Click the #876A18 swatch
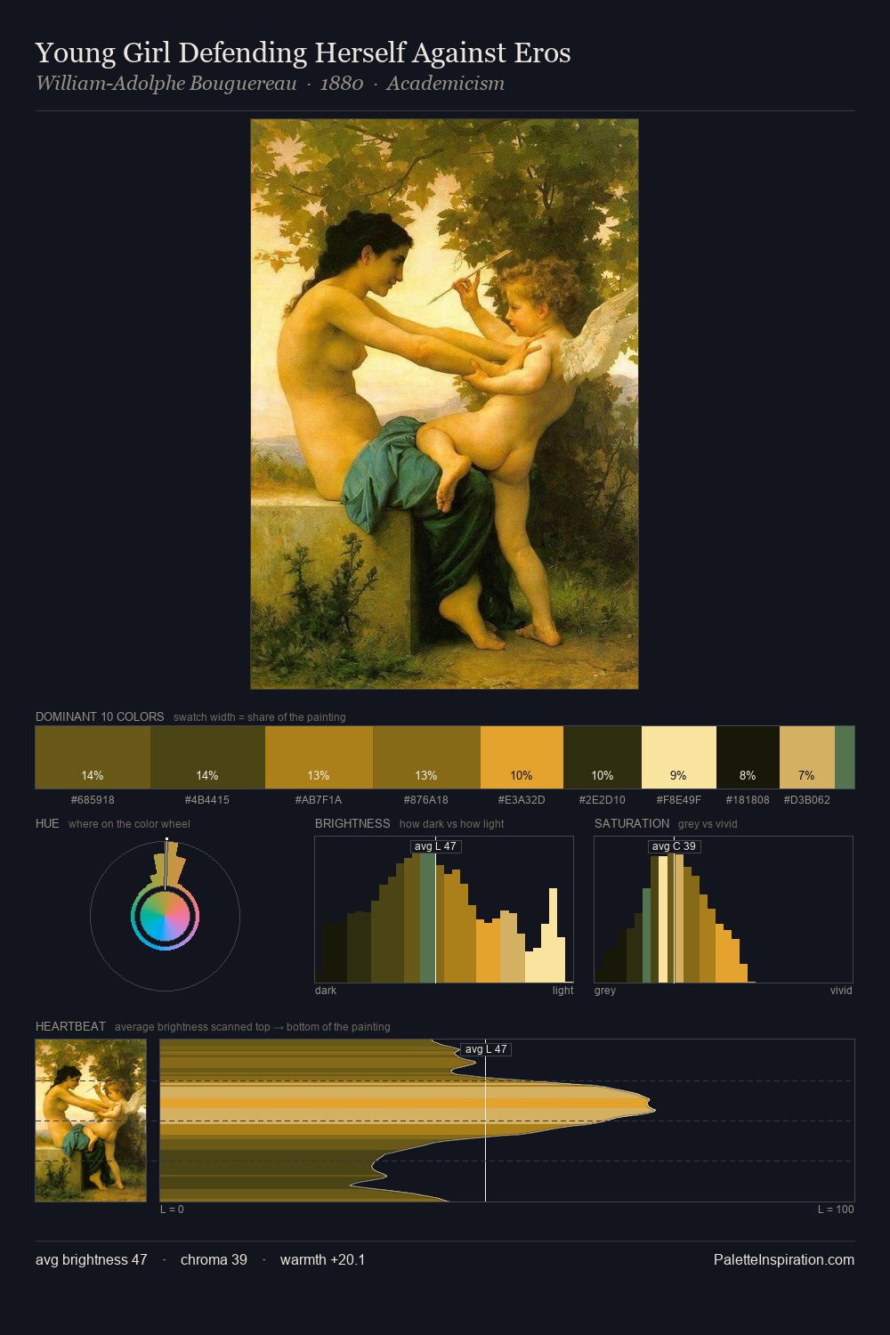Image resolution: width=890 pixels, height=1335 pixels. tap(426, 757)
